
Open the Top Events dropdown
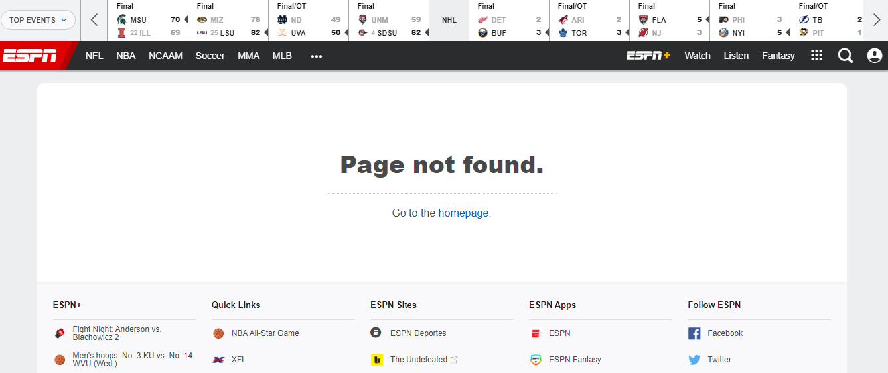coord(38,20)
